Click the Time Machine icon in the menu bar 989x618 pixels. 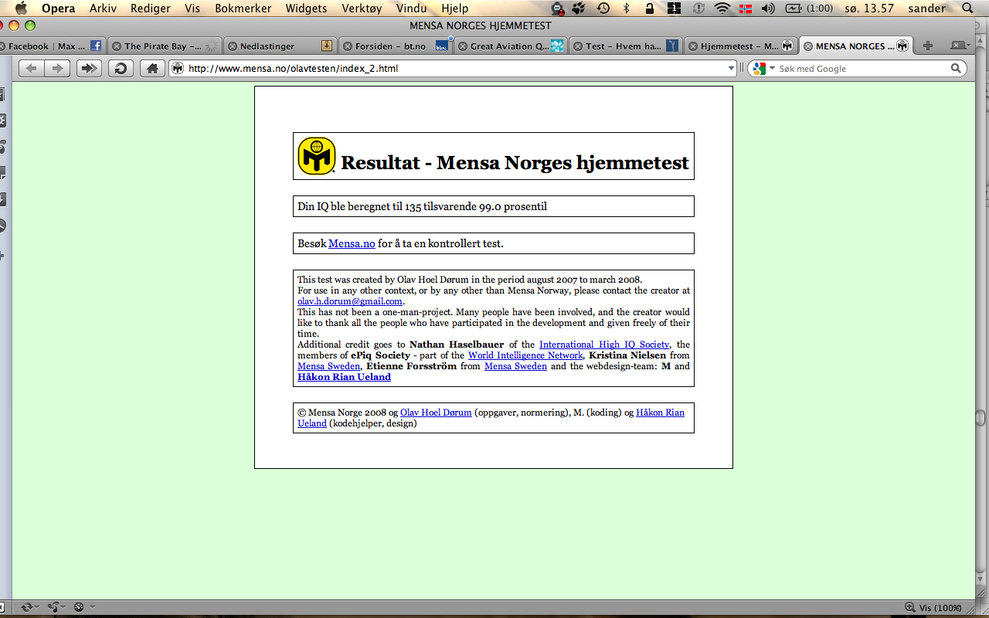tap(603, 8)
